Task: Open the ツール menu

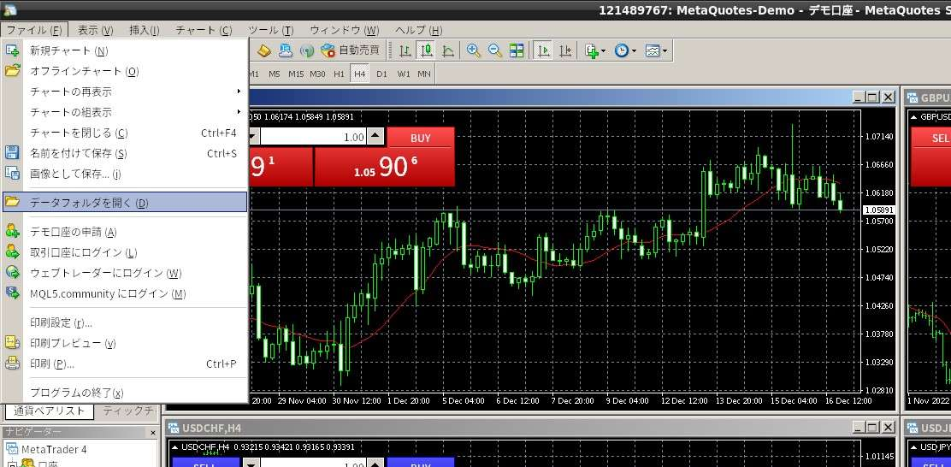Action: pos(271,30)
